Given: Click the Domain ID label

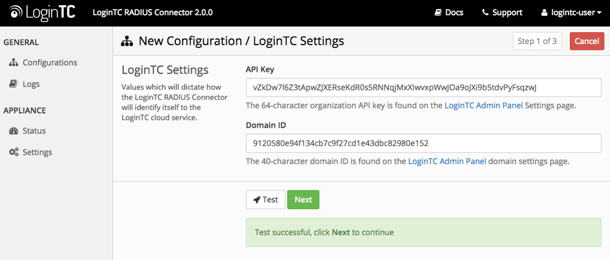Looking at the screenshot, I should click(x=265, y=125).
